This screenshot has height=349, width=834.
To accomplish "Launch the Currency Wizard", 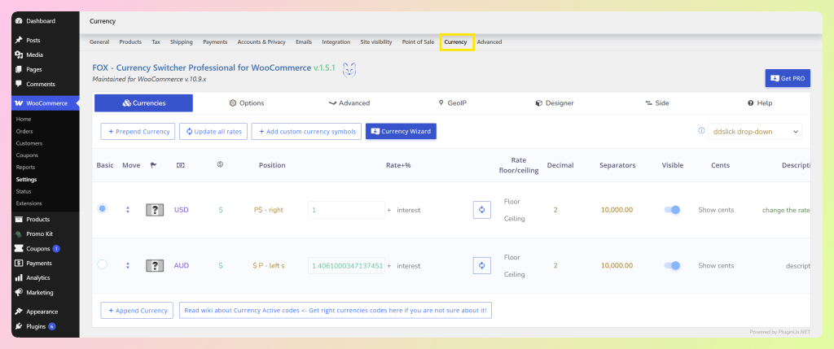I will pyautogui.click(x=401, y=131).
